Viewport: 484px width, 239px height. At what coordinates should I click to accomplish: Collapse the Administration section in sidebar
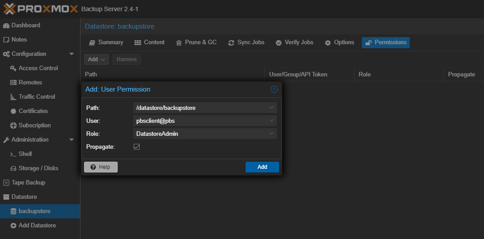(x=72, y=140)
